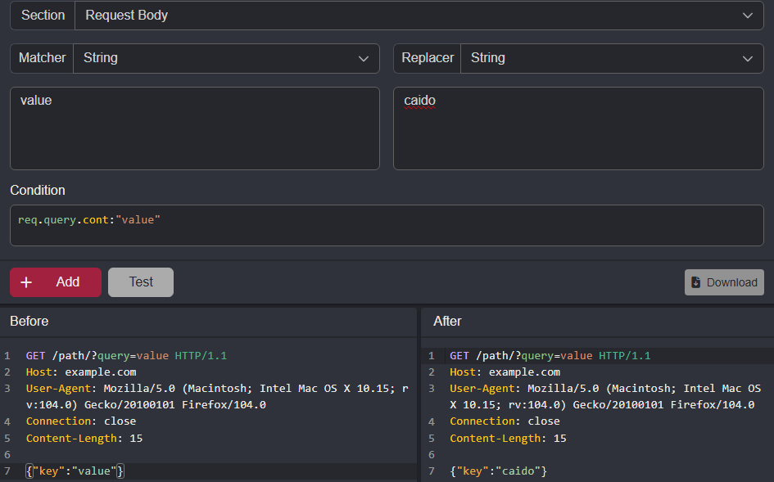The height and width of the screenshot is (482, 774).
Task: Click Content-Length line in the After editor
Action: (x=508, y=439)
